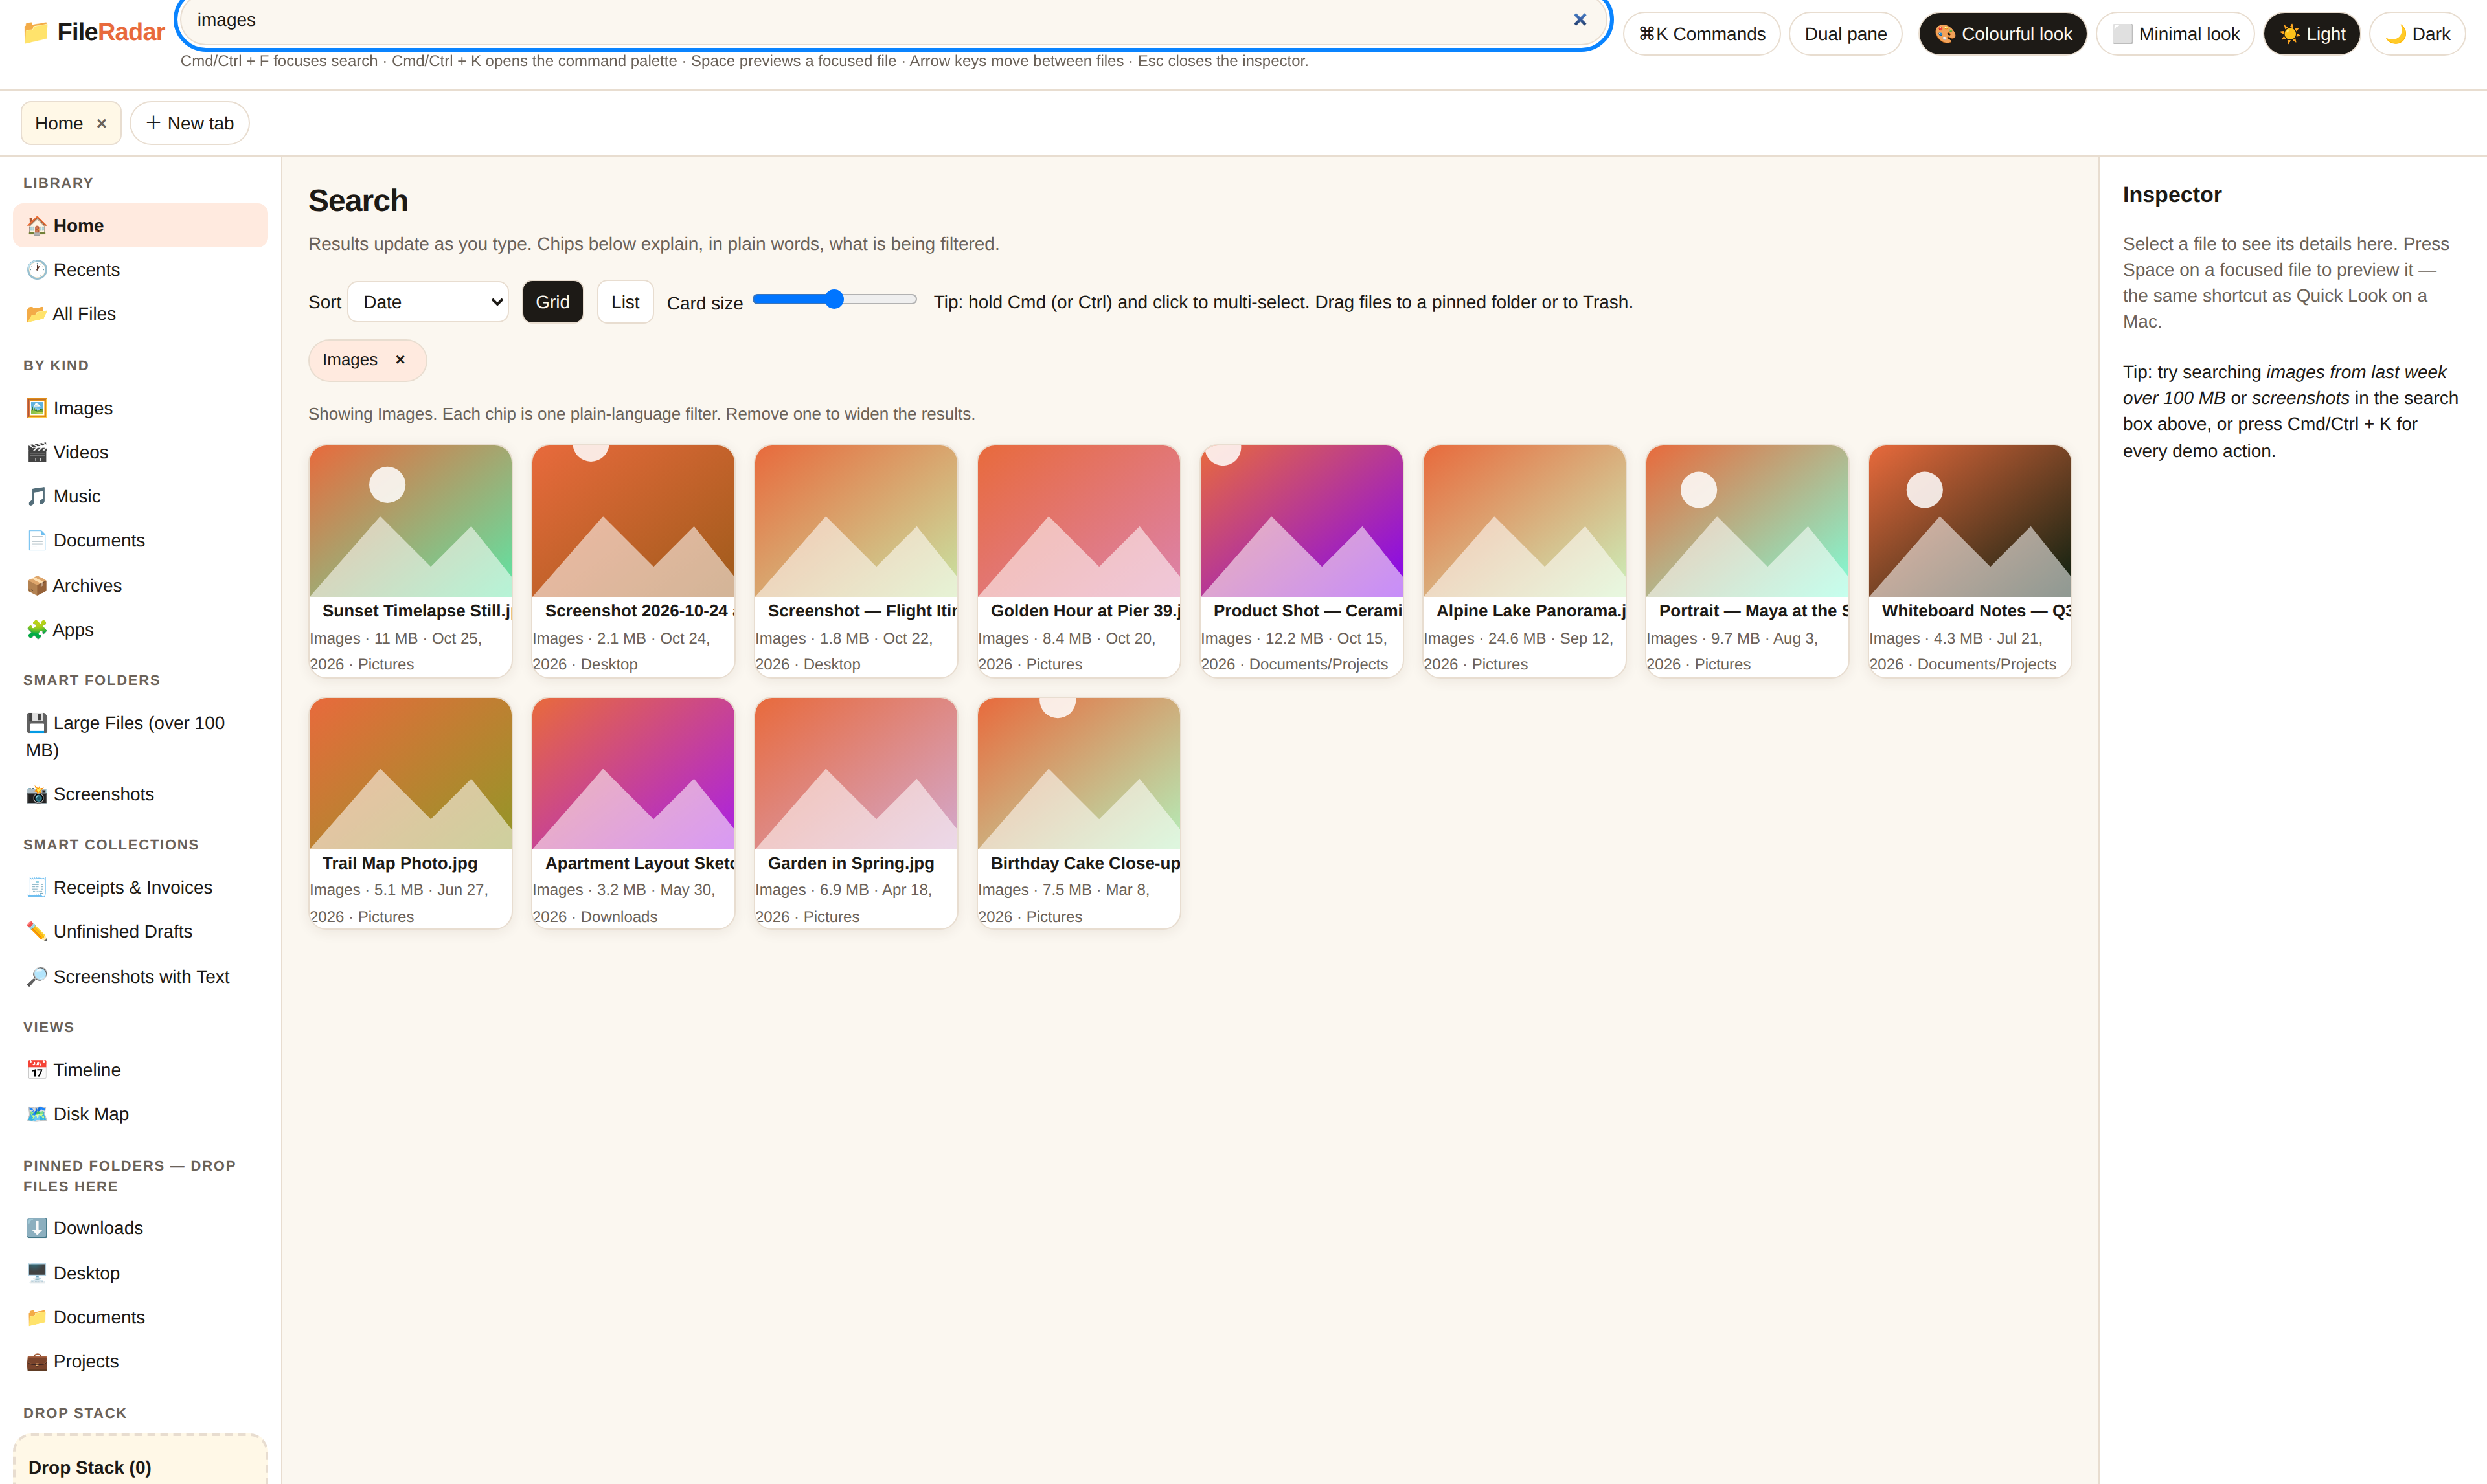Select Sunset Timelapse Still thumbnail
The width and height of the screenshot is (2487, 1484).
(x=410, y=521)
